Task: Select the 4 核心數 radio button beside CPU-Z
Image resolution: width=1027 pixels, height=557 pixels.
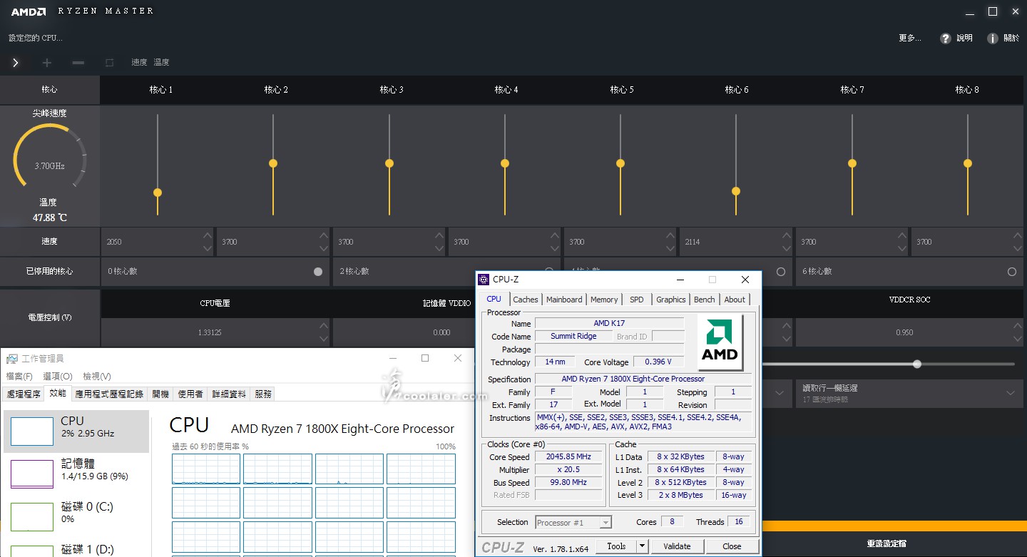Action: coord(781,272)
